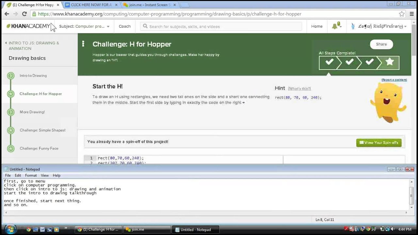Select the final star step
The width and height of the screenshot is (418, 235).
[x=389, y=62]
